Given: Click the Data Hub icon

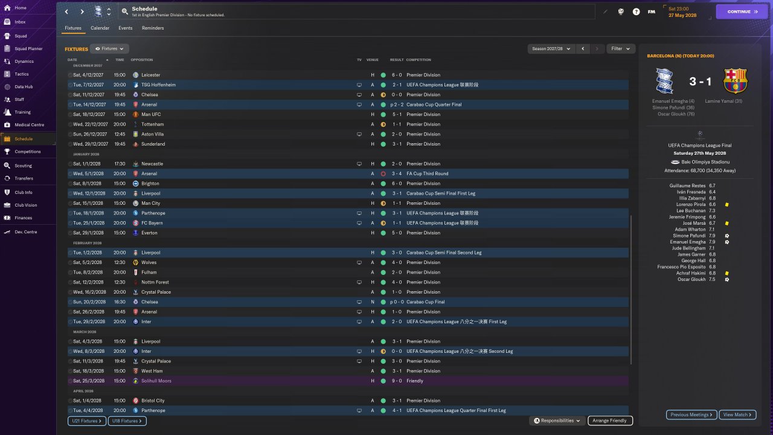Looking at the screenshot, I should point(7,86).
